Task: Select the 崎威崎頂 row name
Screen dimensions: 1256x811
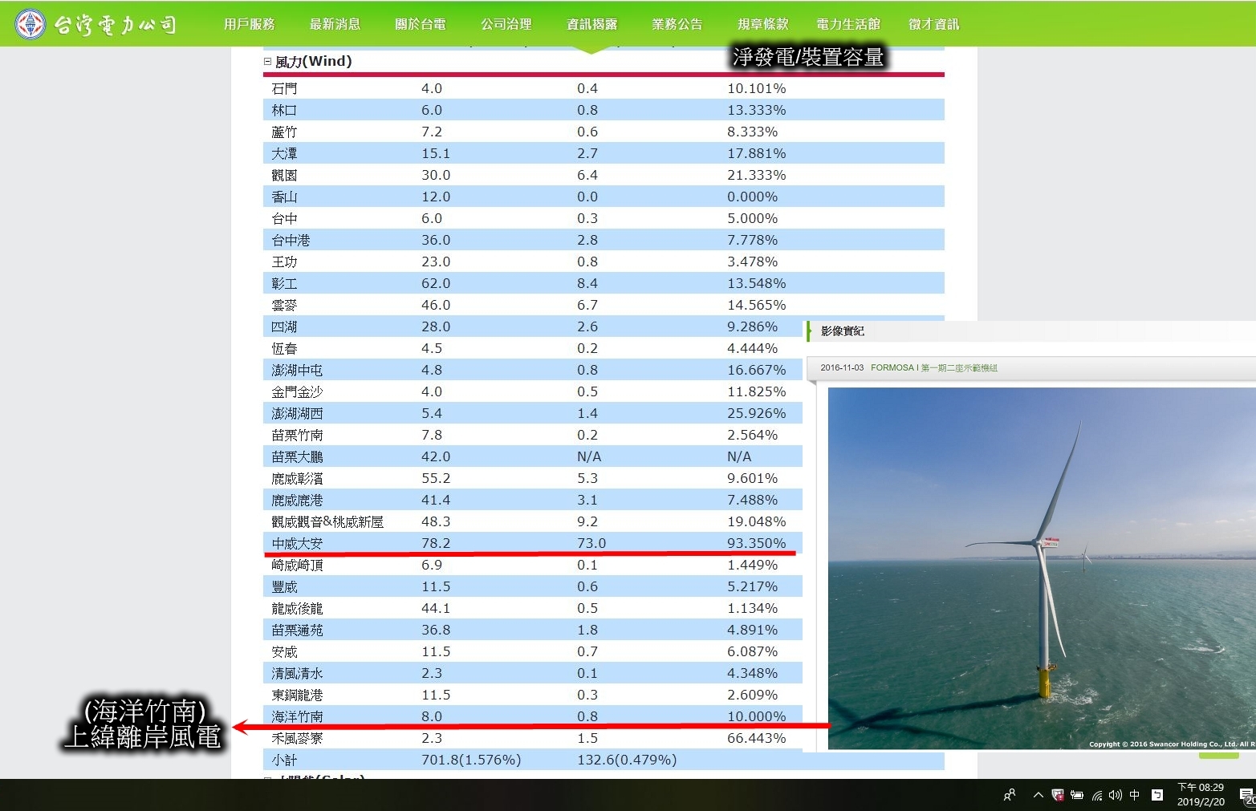Action: [297, 565]
